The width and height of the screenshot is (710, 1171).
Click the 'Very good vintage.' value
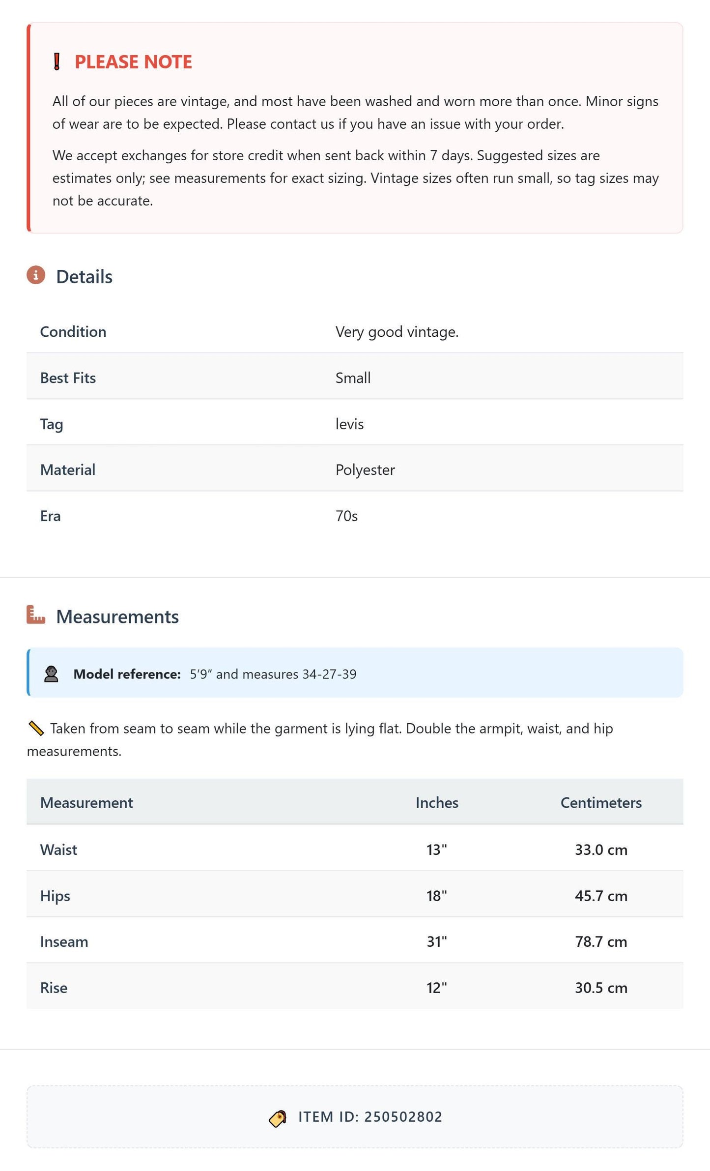397,332
